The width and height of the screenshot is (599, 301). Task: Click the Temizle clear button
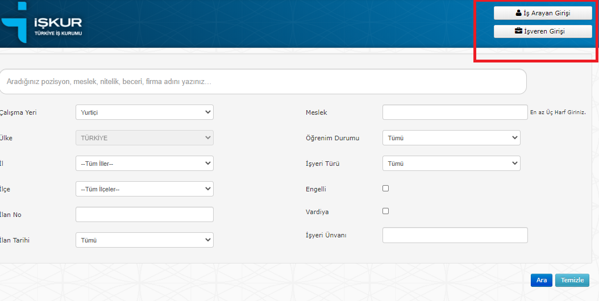click(x=572, y=280)
